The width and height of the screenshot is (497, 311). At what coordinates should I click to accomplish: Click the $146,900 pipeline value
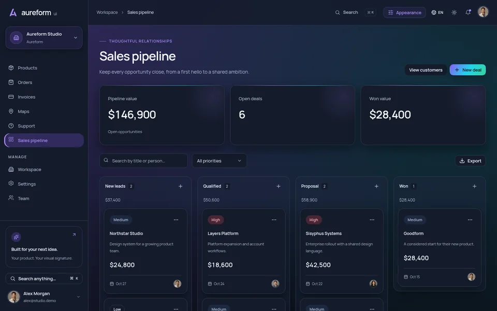[132, 115]
